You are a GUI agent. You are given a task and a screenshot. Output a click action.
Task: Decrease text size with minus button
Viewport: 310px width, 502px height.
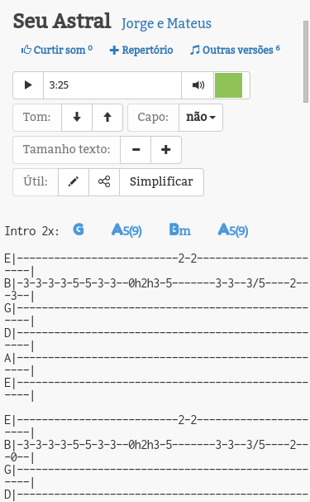click(x=136, y=149)
